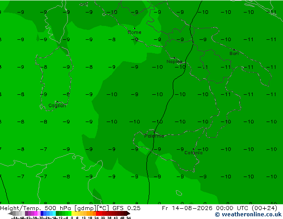Click the legend's right dark-red arrow end
Screen dimensions: 283x219
(x=128, y=213)
